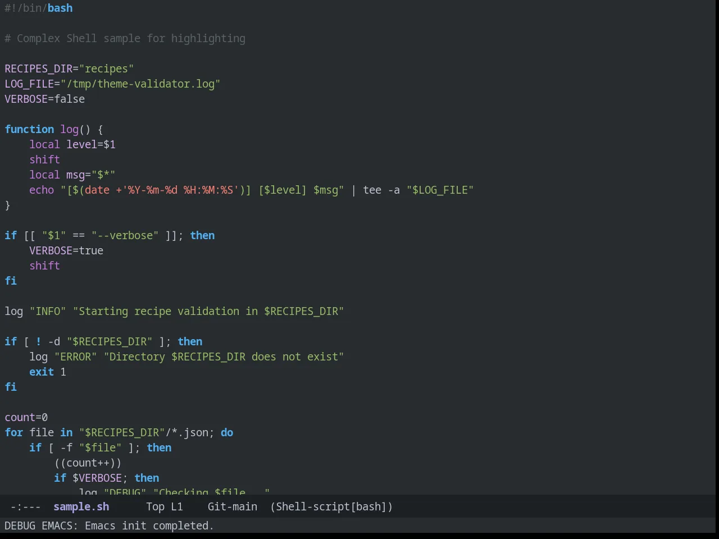Click the echo command with date format
719x539 pixels.
click(x=252, y=190)
